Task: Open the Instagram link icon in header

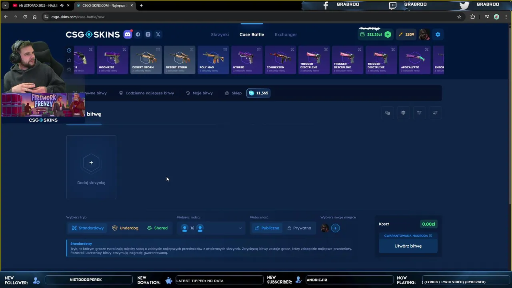Action: click(x=148, y=34)
